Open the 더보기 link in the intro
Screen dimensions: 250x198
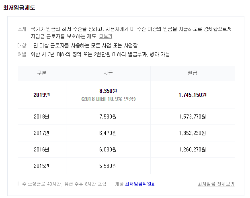[x=106, y=36]
